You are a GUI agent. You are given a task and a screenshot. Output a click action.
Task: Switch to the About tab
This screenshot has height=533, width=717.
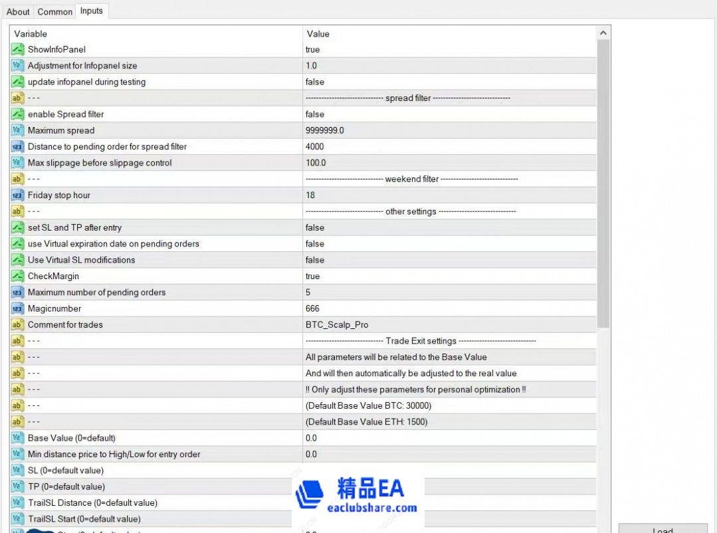click(18, 11)
